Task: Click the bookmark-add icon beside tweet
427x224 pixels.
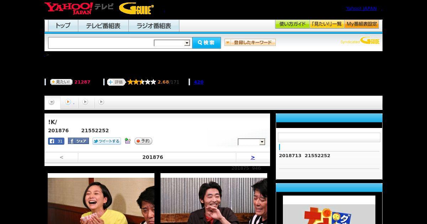Action: pyautogui.click(x=128, y=141)
